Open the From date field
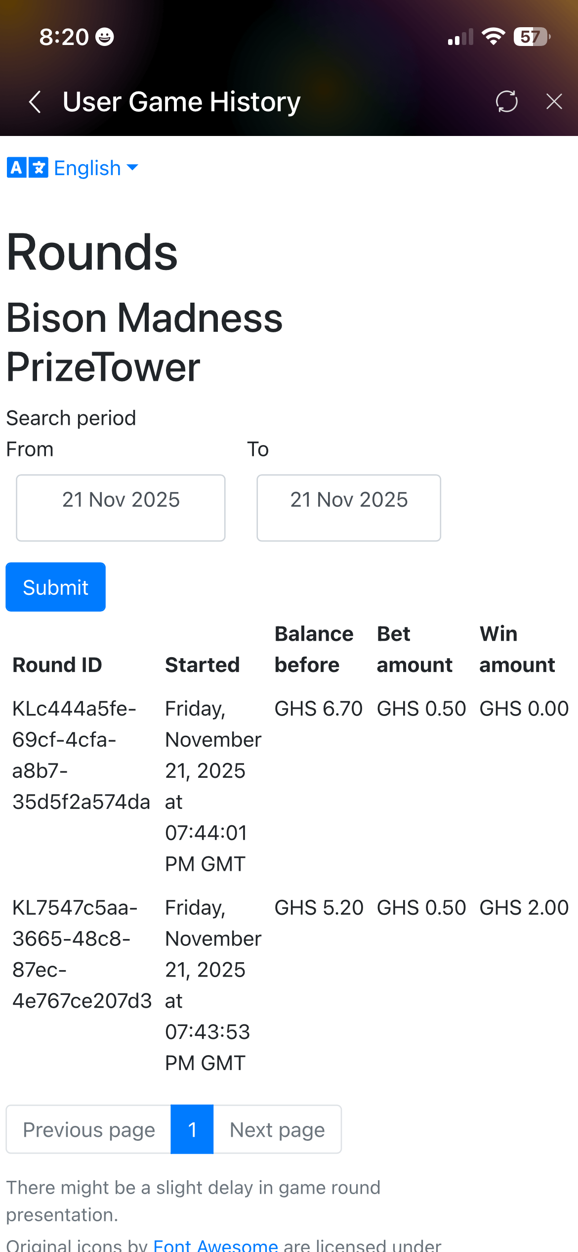 pos(121,507)
